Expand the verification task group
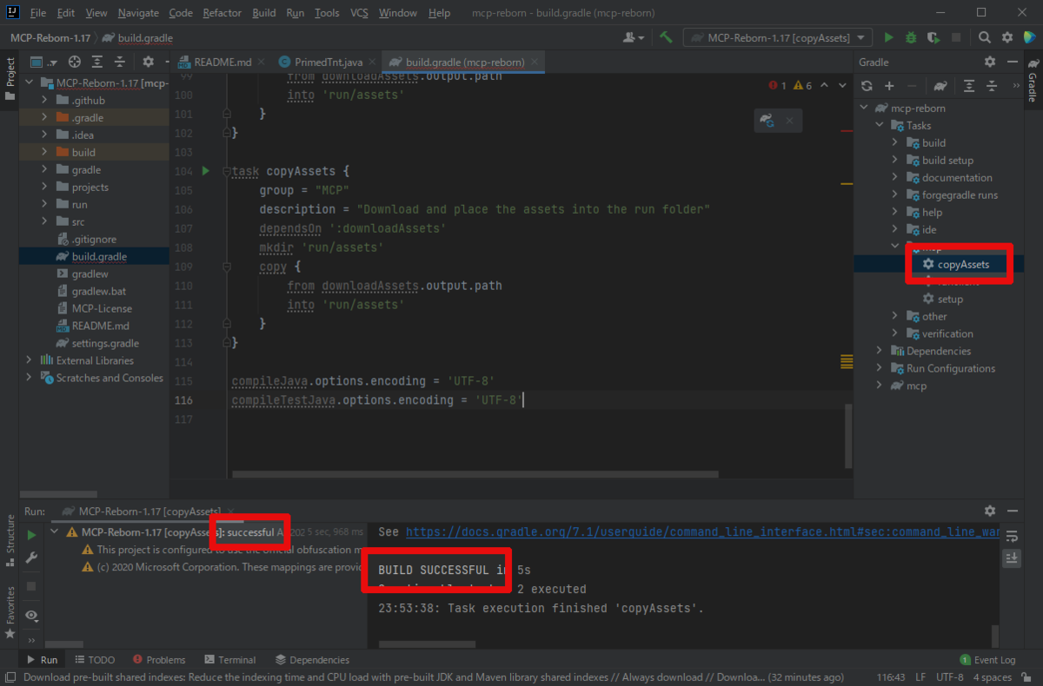 click(894, 333)
